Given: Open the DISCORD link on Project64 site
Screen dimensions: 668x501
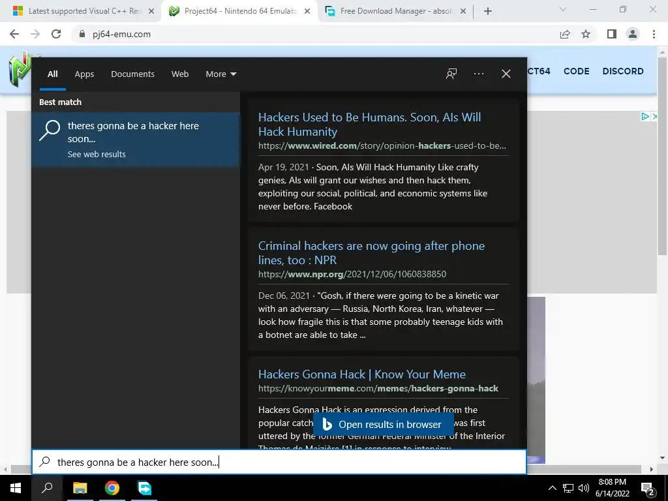Looking at the screenshot, I should pyautogui.click(x=623, y=71).
